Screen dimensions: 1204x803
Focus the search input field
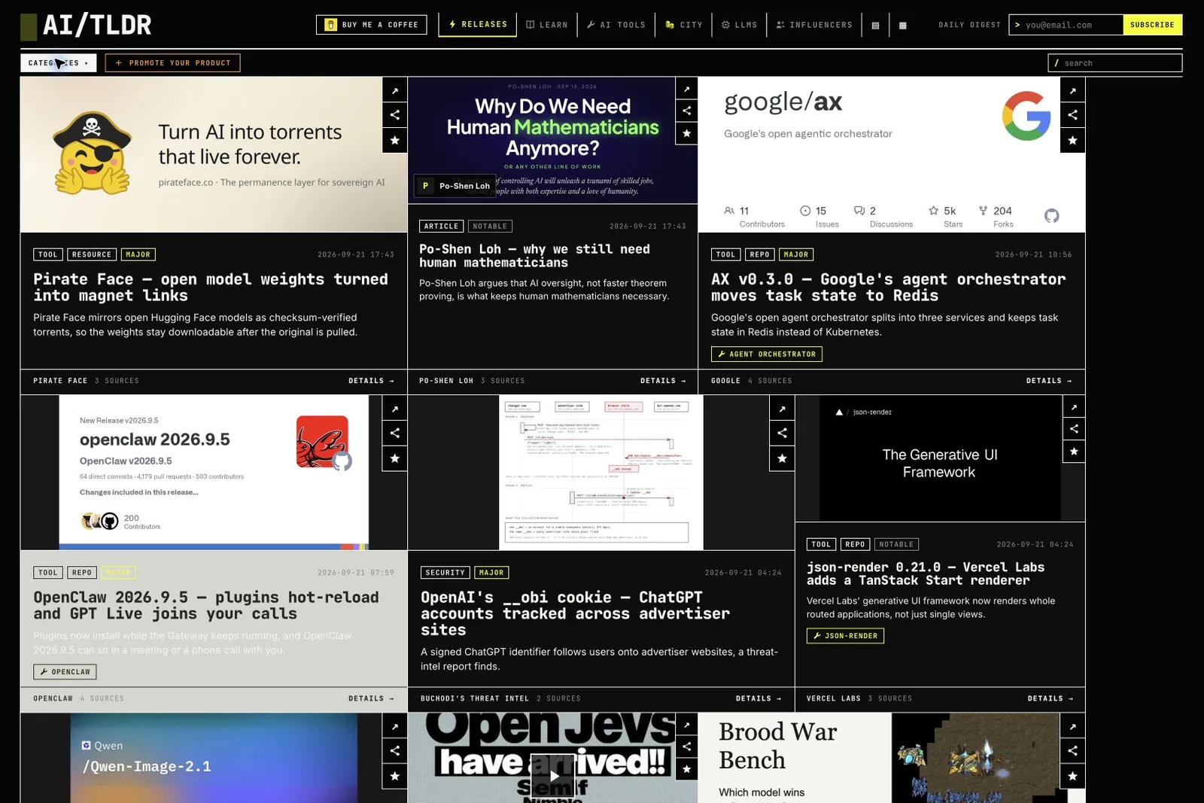pyautogui.click(x=1115, y=63)
